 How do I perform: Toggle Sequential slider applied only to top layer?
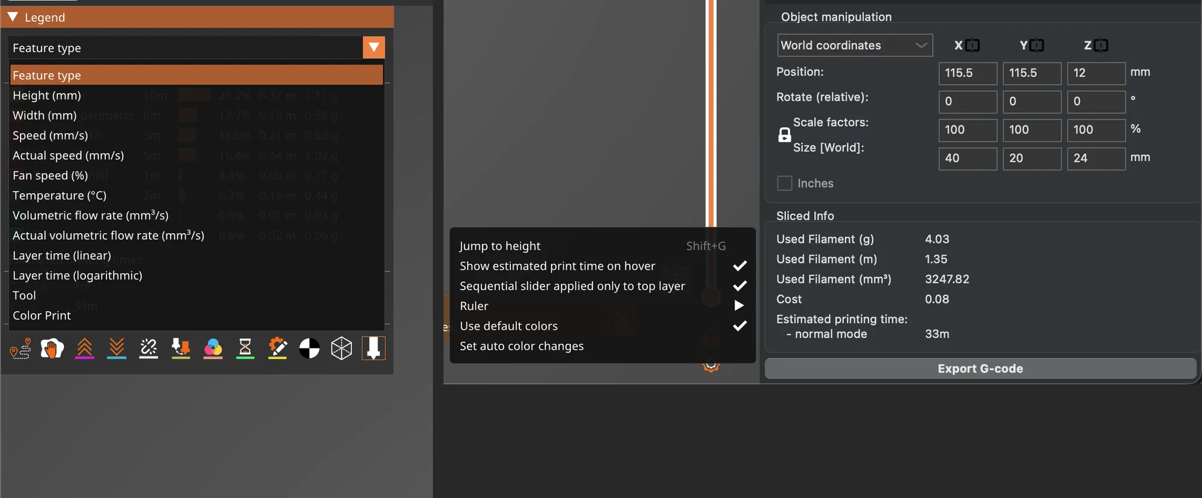602,286
